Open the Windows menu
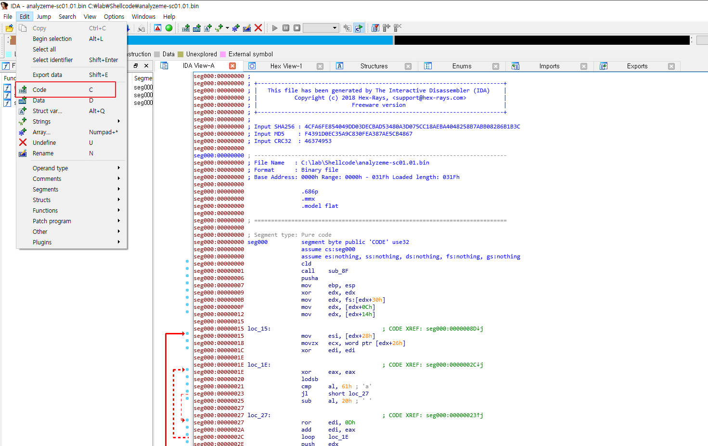708x446 pixels. coord(143,16)
